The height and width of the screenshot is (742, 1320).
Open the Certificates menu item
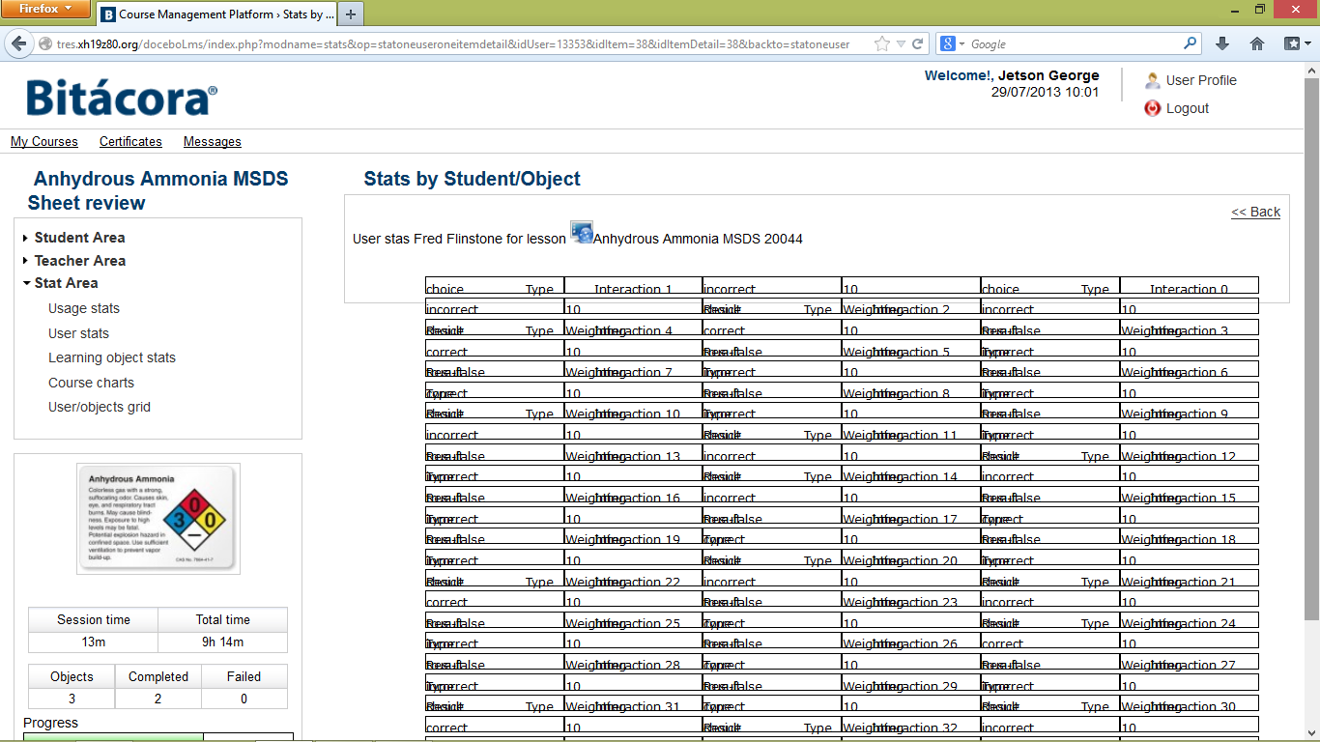click(130, 142)
